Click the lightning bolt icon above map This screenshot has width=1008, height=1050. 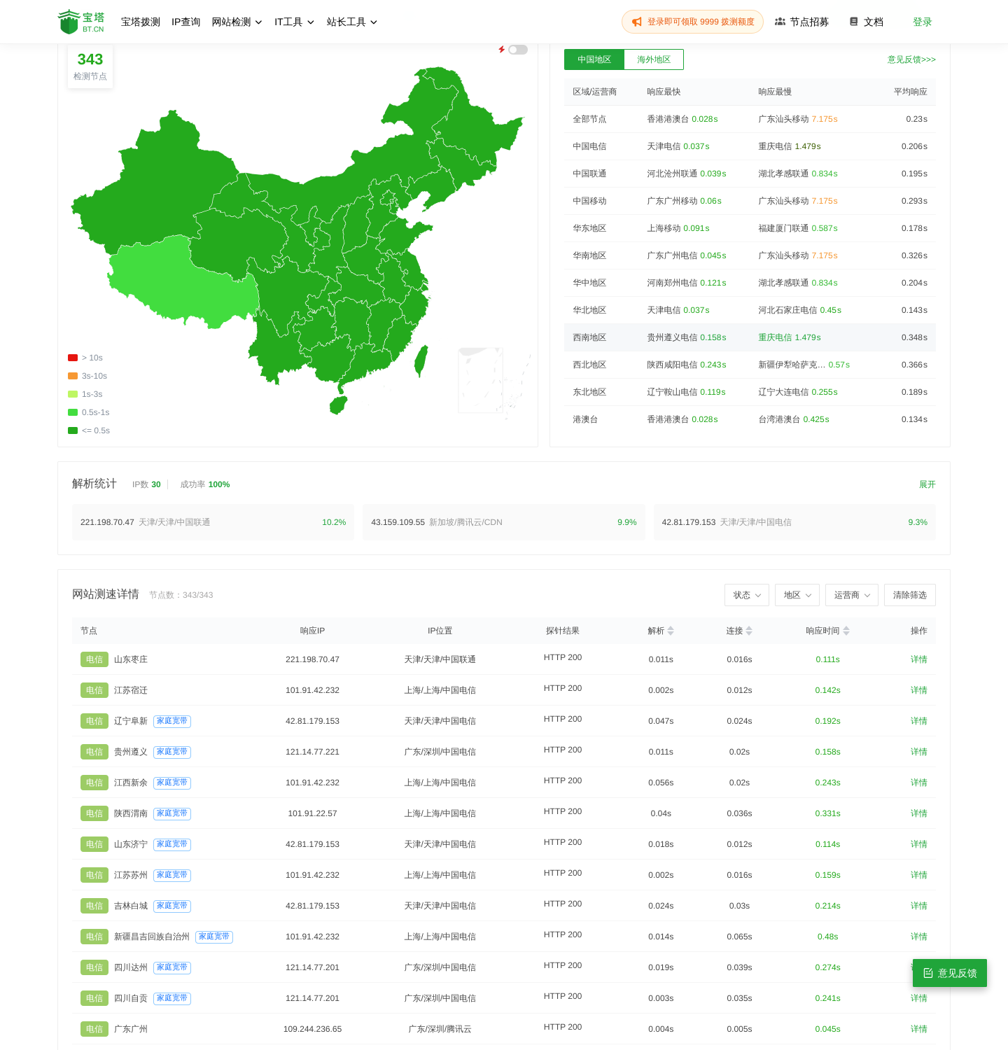pos(502,50)
